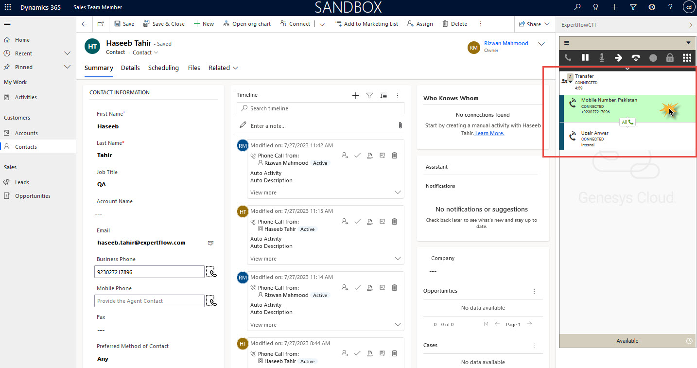Screen dimensions: 697x368
Task: Follow the Learn More link
Action: click(x=489, y=133)
